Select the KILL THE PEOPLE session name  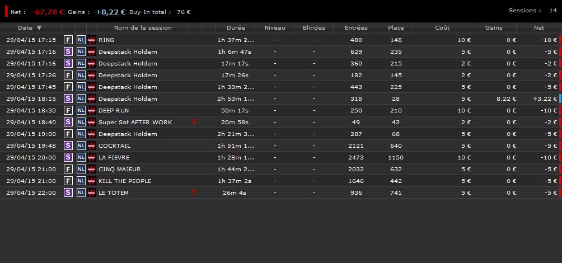coord(125,181)
